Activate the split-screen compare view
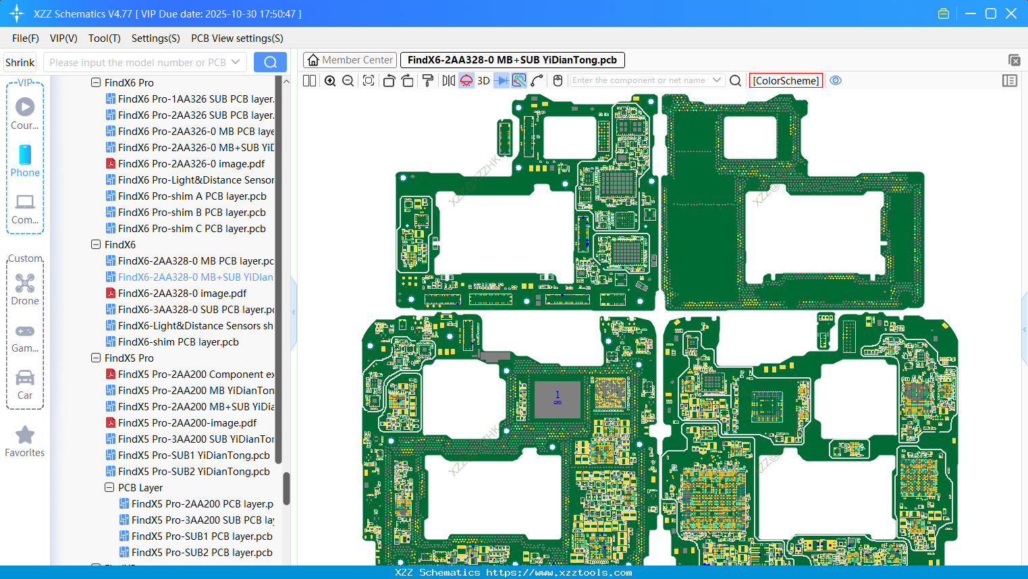Screen dimensions: 1028x579 309,80
